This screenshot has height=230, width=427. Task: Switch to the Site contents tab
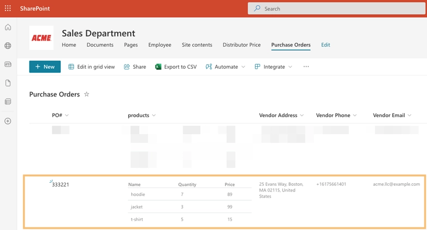pyautogui.click(x=197, y=45)
